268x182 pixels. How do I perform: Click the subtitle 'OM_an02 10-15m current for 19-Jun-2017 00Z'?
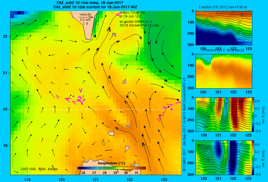coord(95,7)
